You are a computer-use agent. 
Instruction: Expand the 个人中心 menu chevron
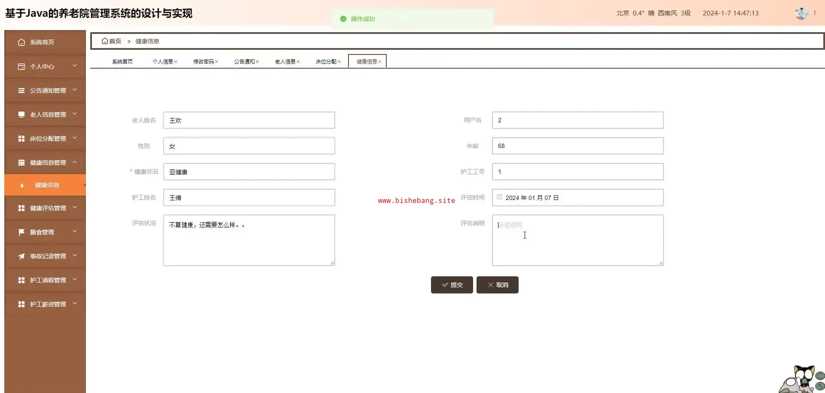(x=75, y=66)
